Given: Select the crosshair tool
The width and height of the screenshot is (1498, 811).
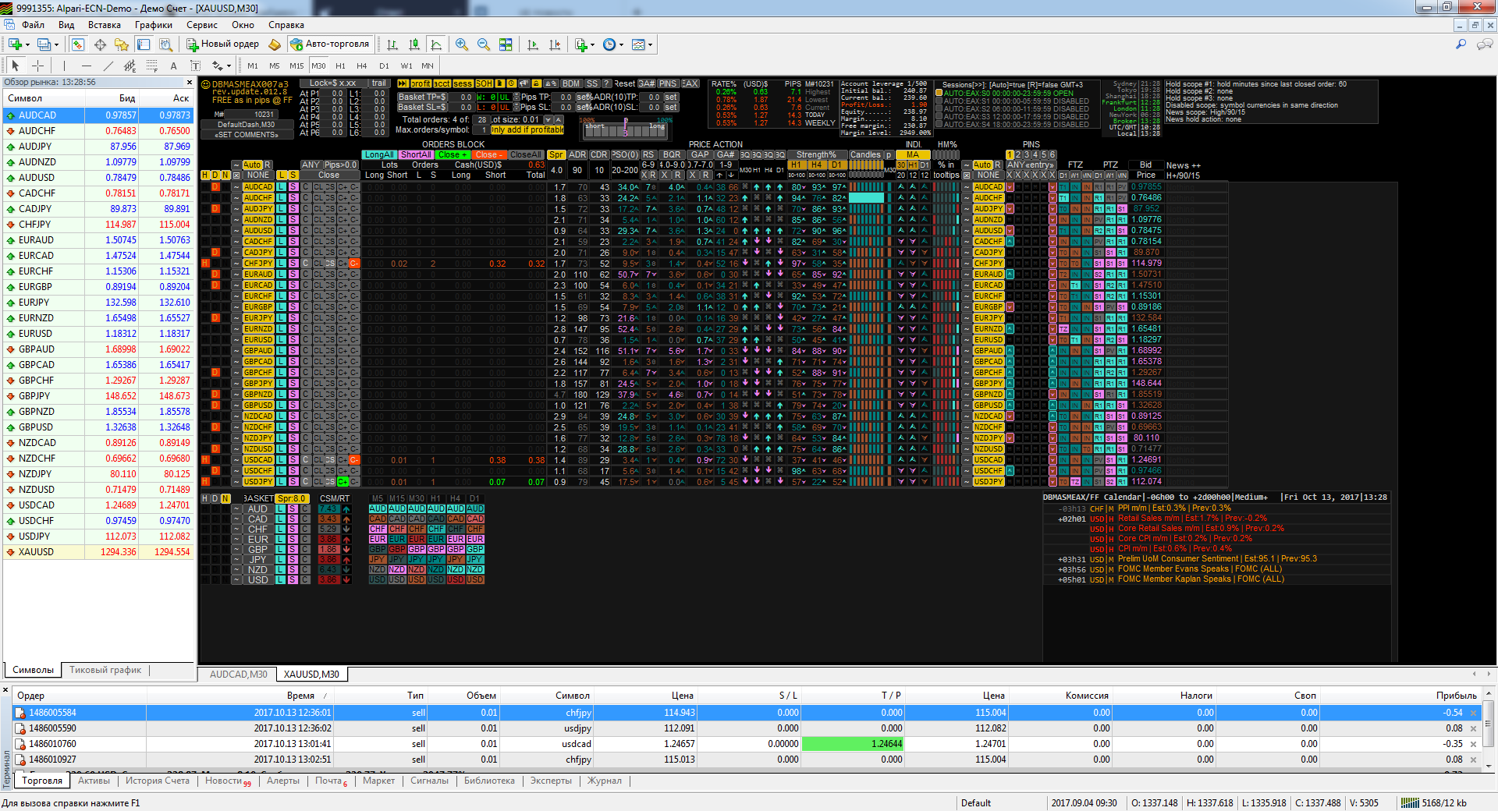Looking at the screenshot, I should click(x=37, y=66).
